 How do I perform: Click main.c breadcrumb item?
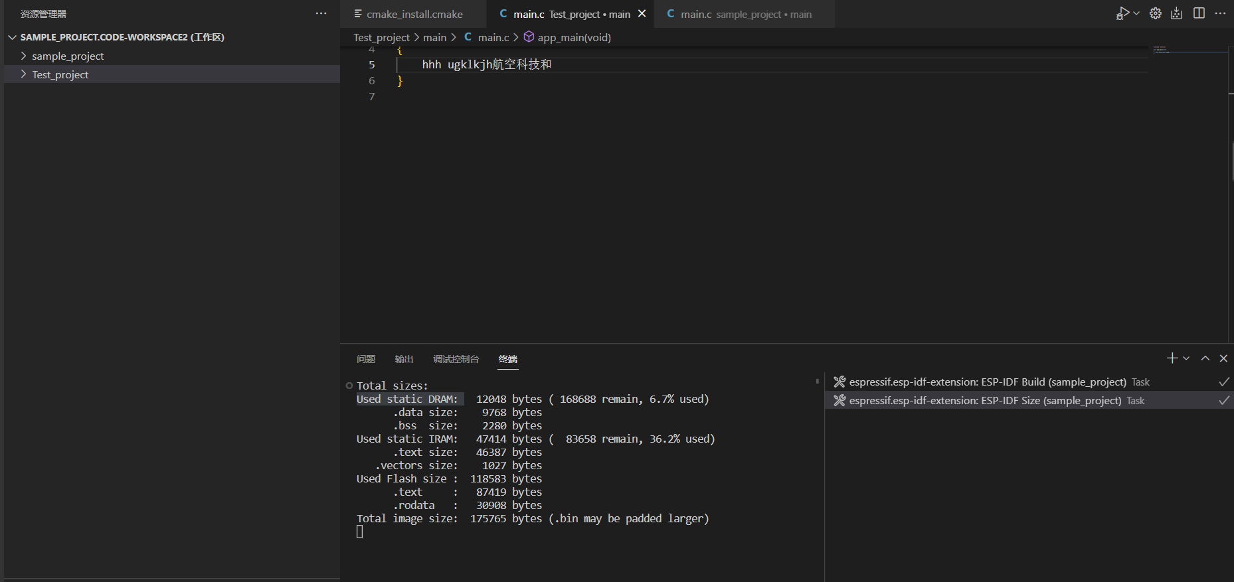tap(493, 37)
